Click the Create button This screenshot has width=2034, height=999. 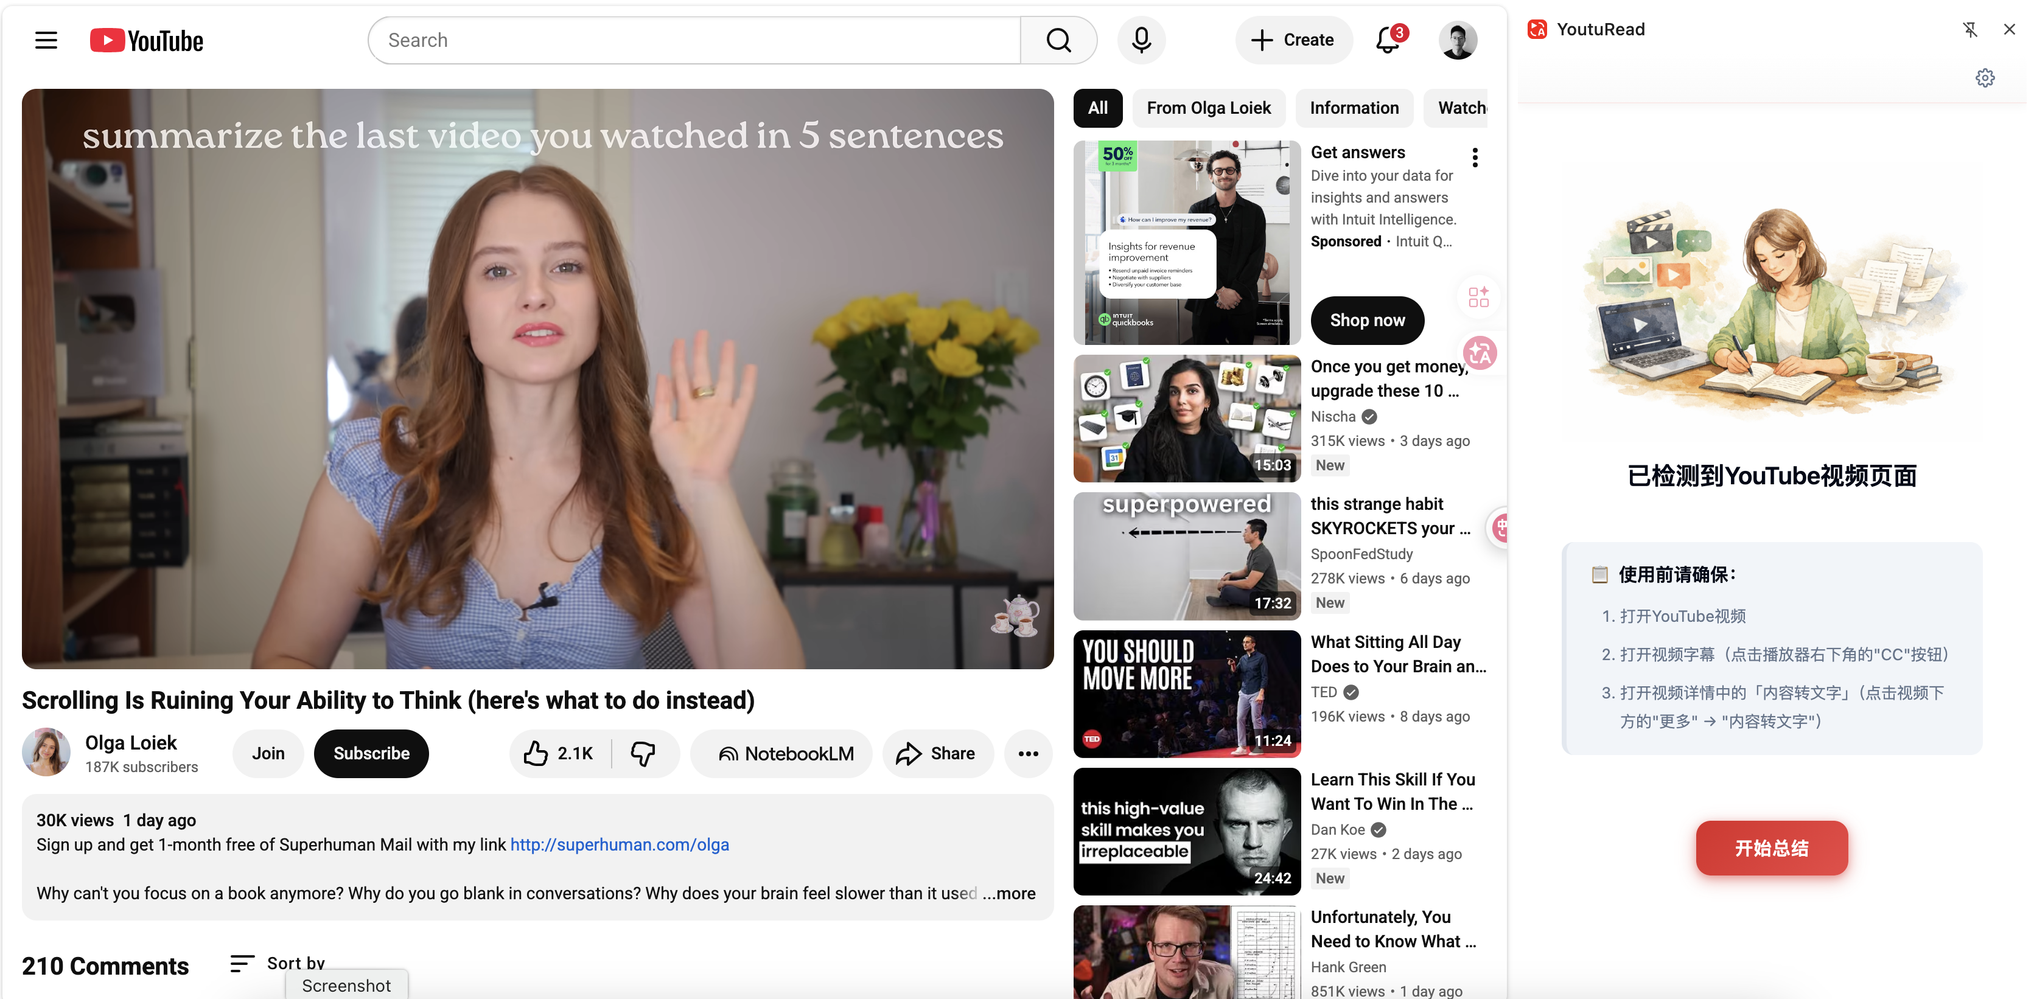[x=1293, y=40]
